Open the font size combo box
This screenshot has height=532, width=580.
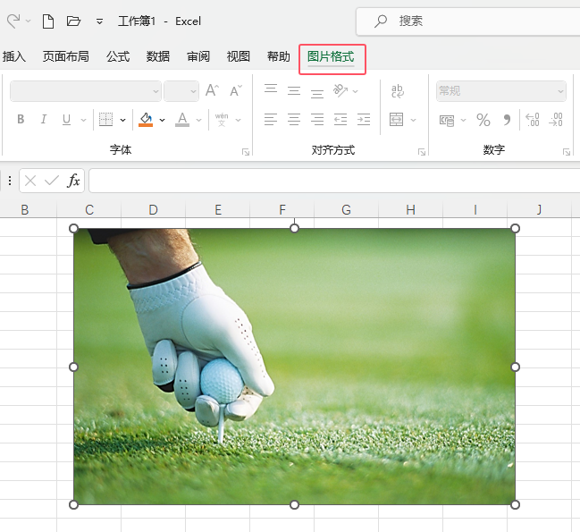[x=181, y=91]
